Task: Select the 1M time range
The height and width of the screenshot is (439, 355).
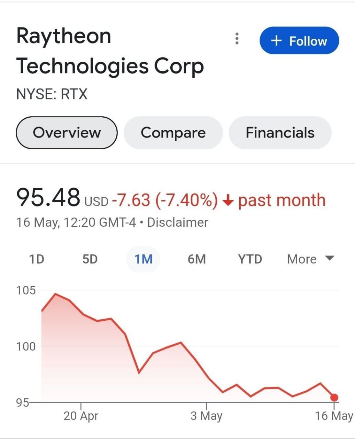Action: pos(144,259)
